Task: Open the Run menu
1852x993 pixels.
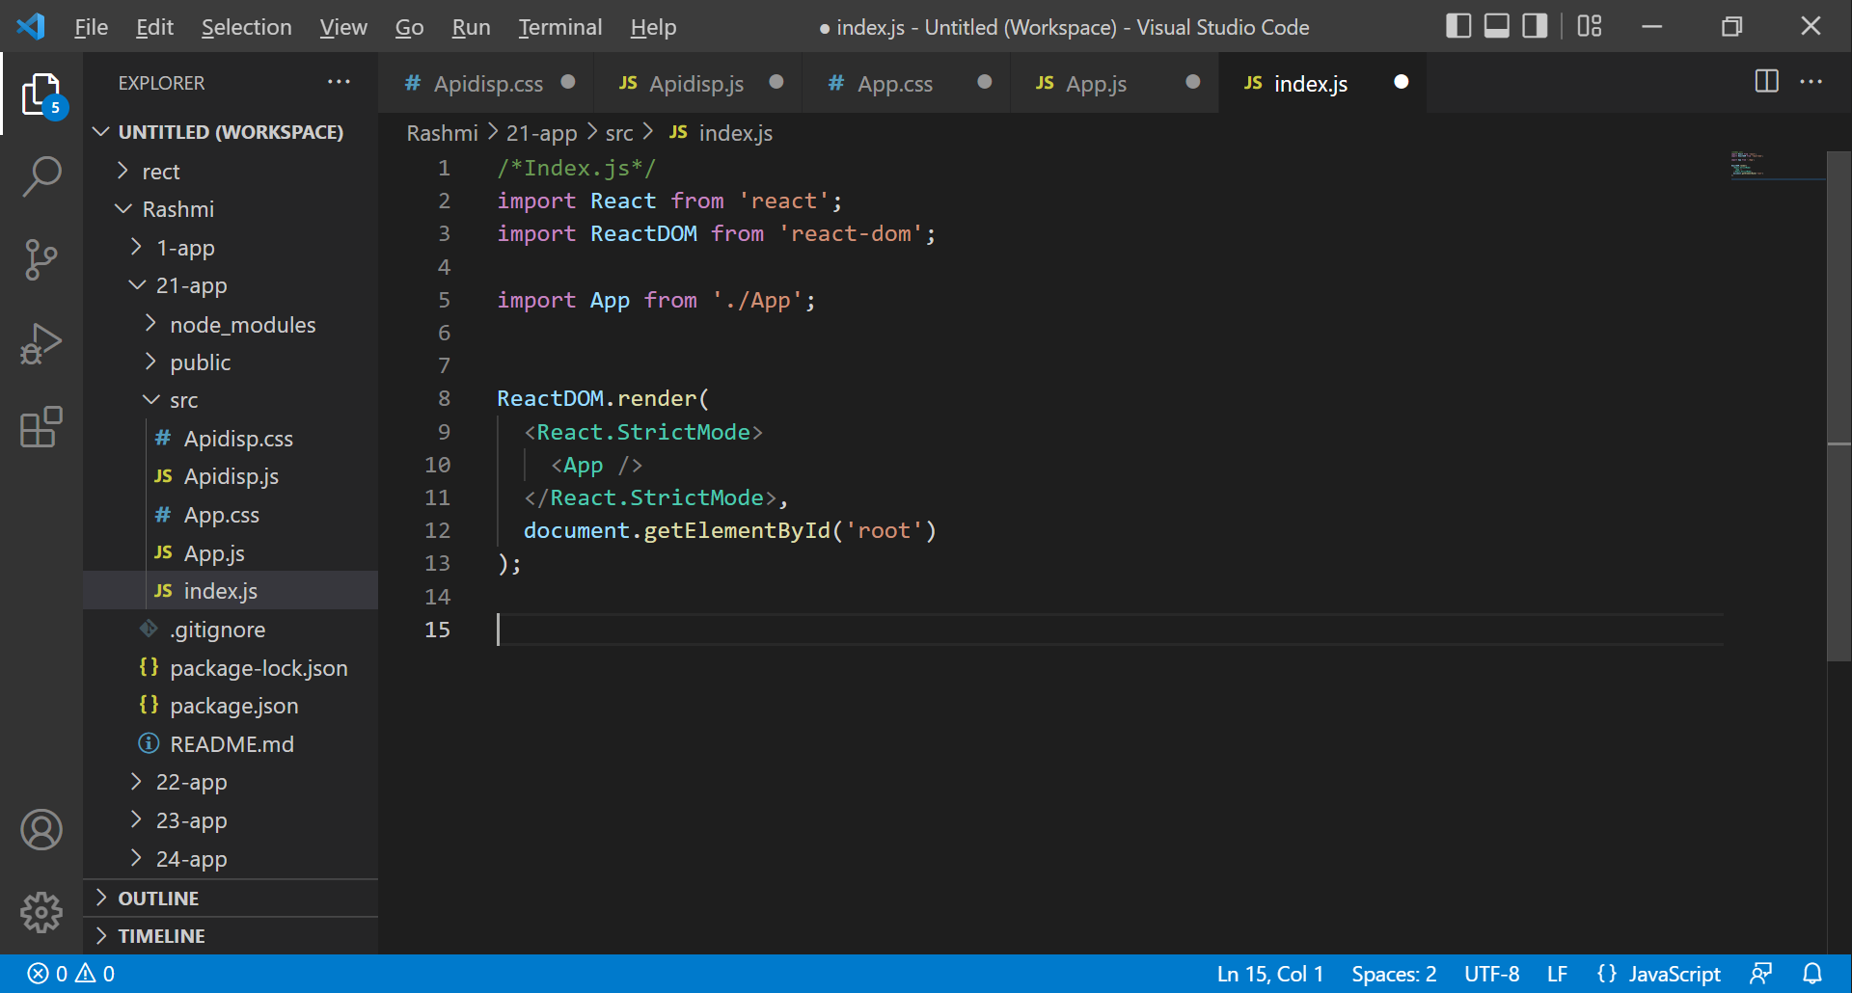Action: click(x=471, y=27)
